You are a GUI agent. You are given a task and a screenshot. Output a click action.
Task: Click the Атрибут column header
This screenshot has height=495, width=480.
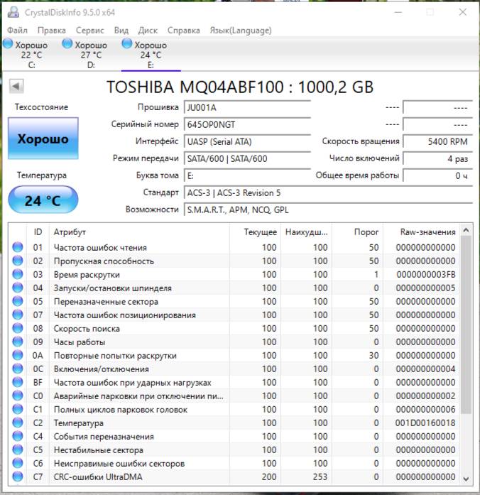pos(70,232)
